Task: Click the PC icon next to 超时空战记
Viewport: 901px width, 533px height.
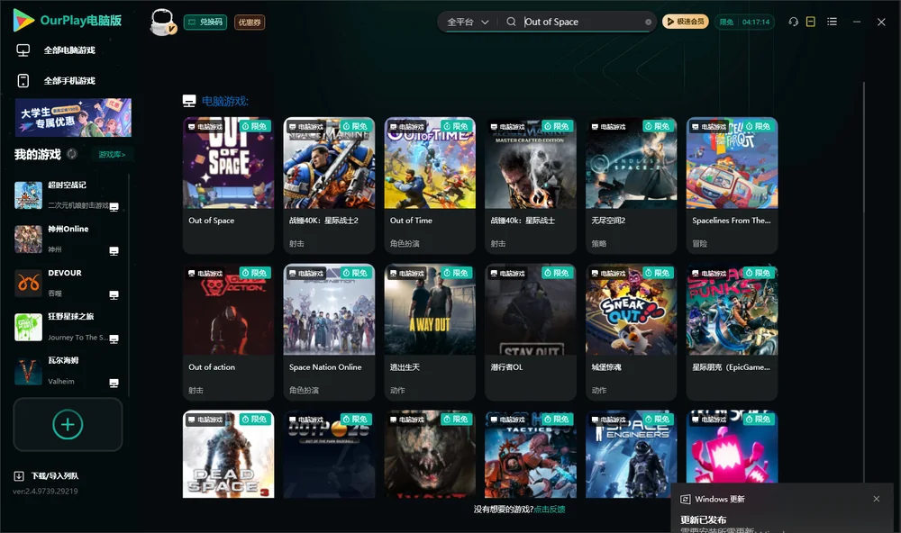Action: click(x=114, y=207)
